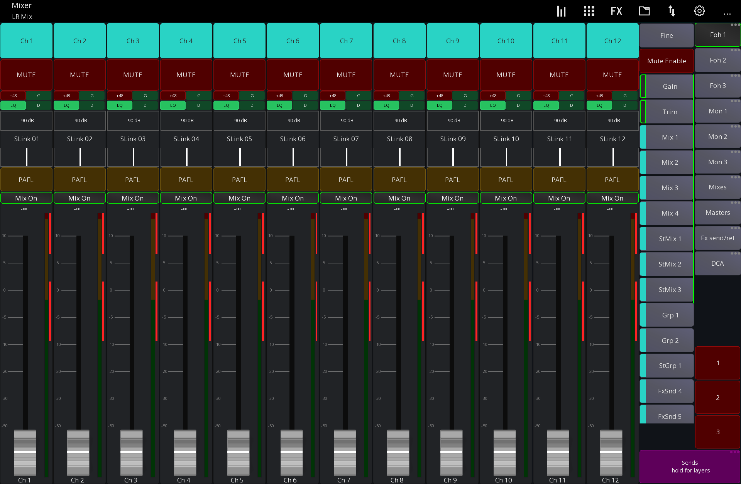741x484 pixels.
Task: Toggle Mix On for Ch 10
Action: 506,198
